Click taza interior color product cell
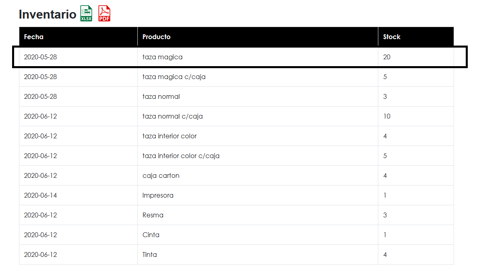Viewport: 500px width, 269px height. point(258,136)
